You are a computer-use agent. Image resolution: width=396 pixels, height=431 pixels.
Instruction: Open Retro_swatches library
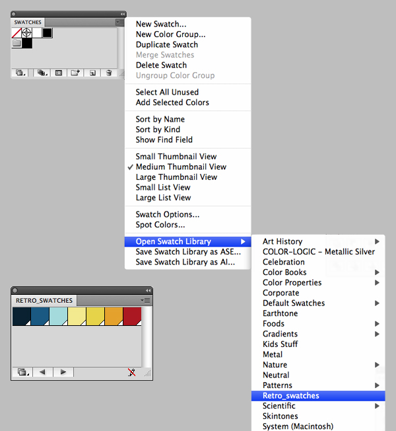point(318,395)
